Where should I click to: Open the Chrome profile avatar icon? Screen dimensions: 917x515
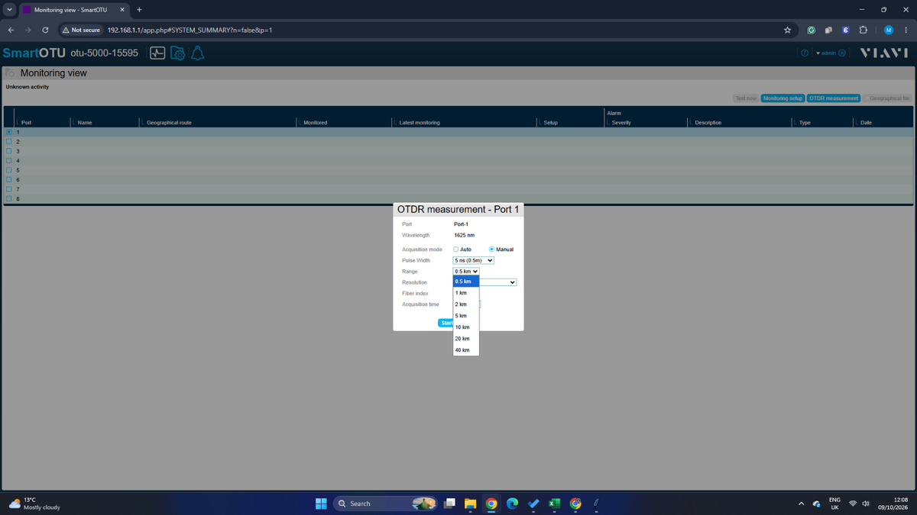(x=888, y=31)
